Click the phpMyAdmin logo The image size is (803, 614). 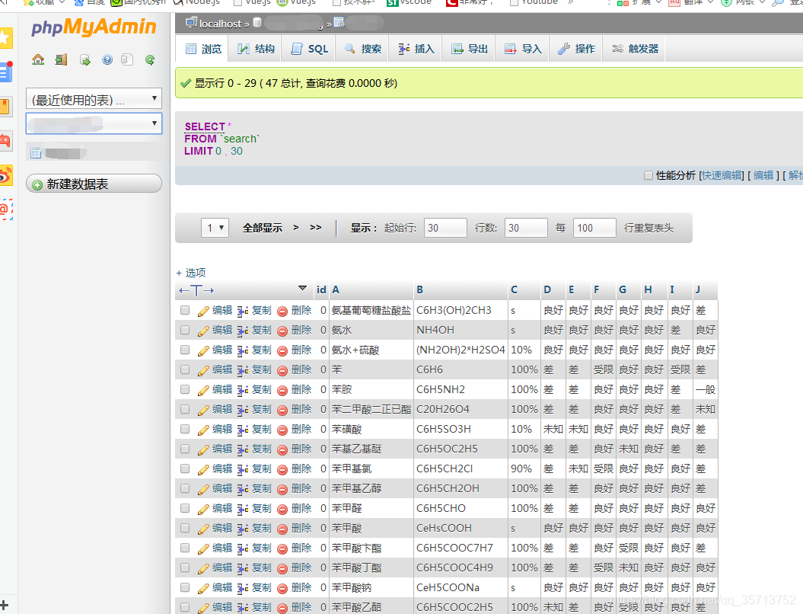94,27
